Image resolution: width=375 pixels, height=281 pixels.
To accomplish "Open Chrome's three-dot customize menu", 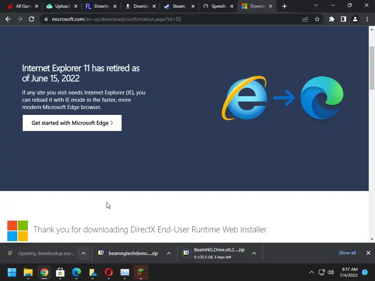I will tap(367, 19).
